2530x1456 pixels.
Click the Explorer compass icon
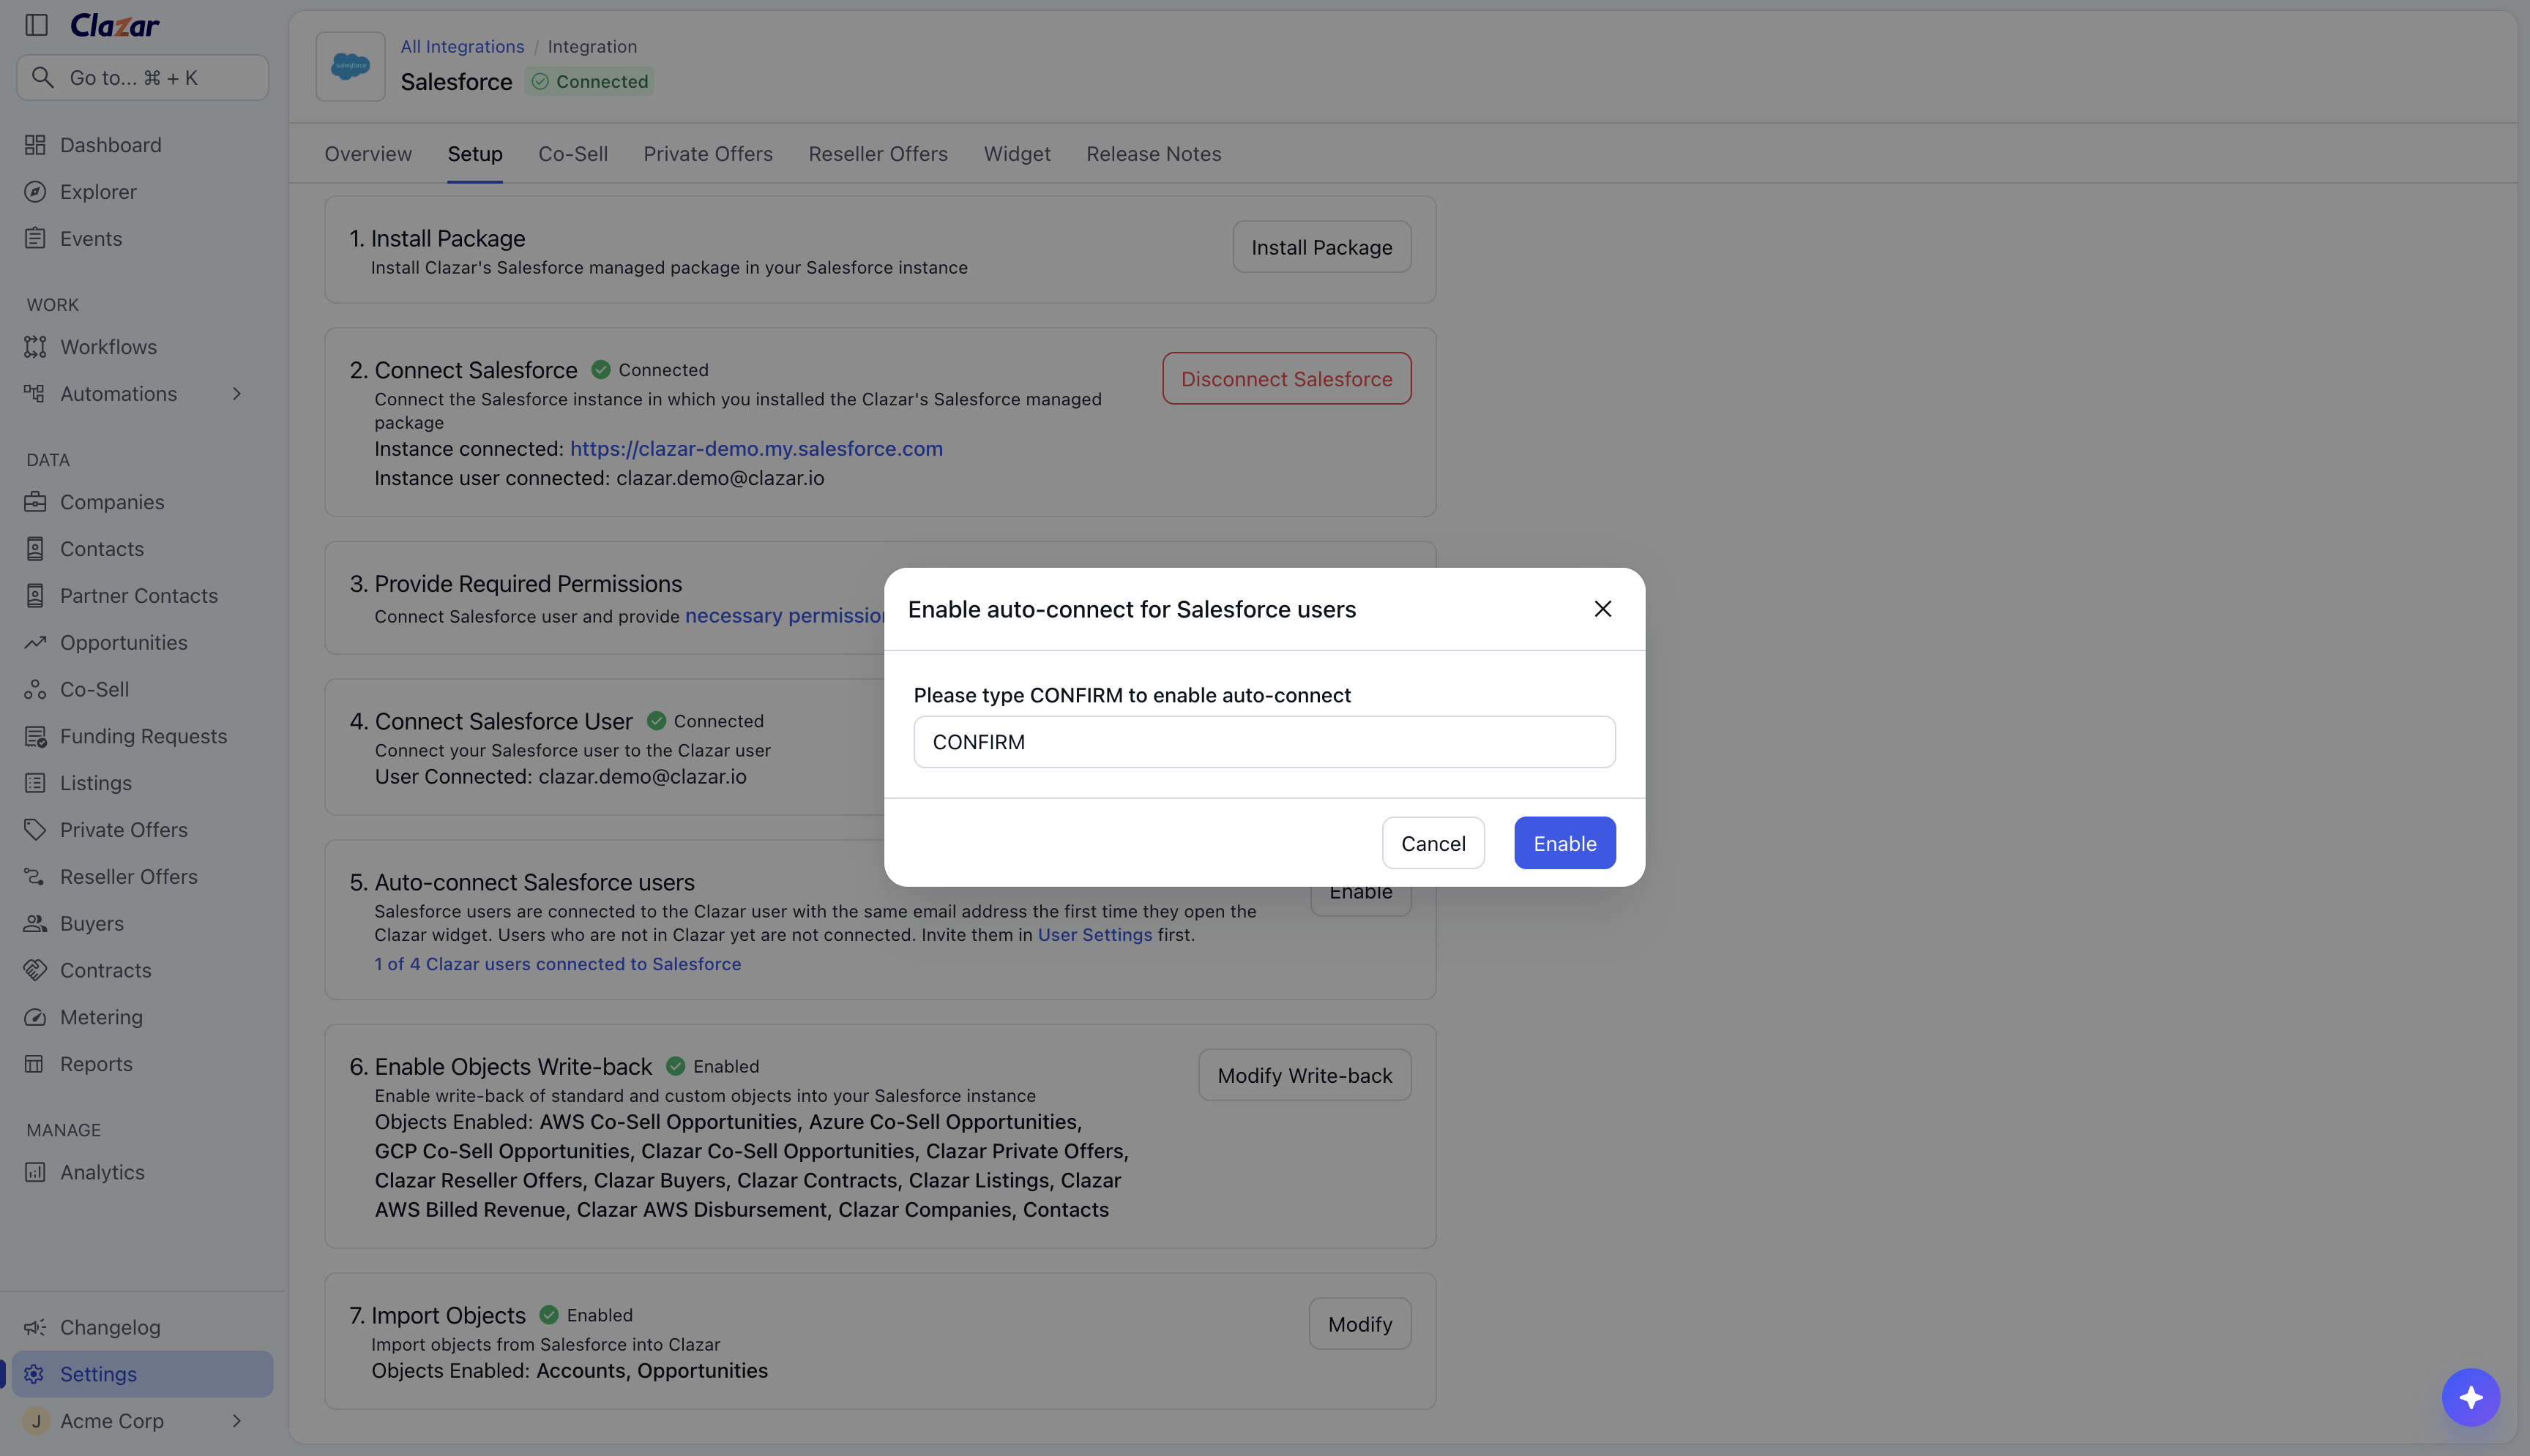coord(35,192)
